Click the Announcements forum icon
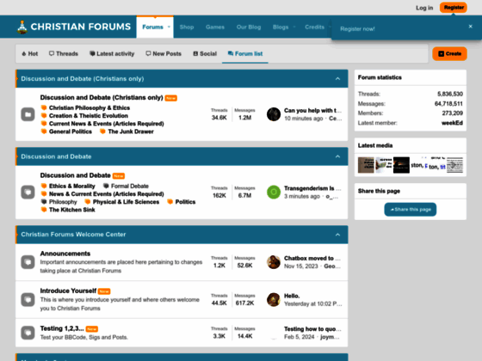Viewport: 482px width, 361px height. [x=28, y=262]
